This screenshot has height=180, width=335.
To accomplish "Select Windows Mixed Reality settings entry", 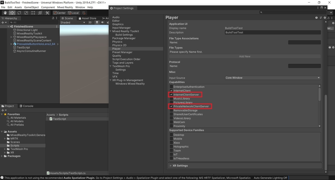I will click(x=130, y=84).
